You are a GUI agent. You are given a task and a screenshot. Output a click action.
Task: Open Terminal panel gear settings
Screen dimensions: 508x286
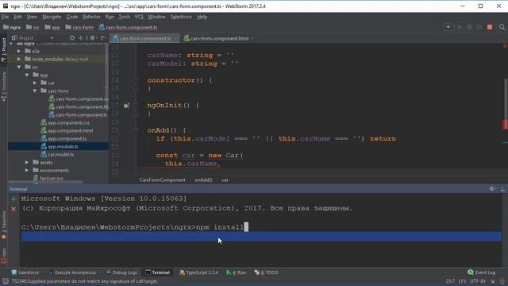pyautogui.click(x=492, y=189)
